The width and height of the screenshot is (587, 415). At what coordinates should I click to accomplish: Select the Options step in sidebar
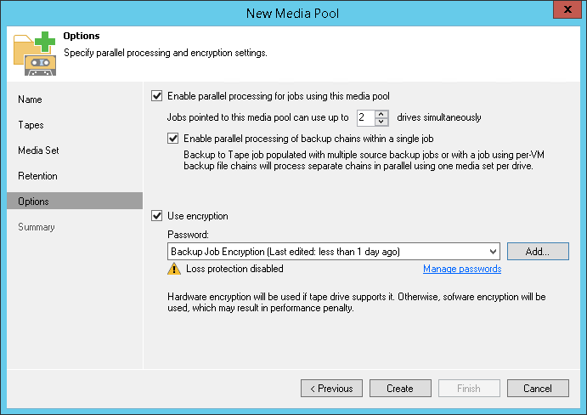(x=33, y=202)
